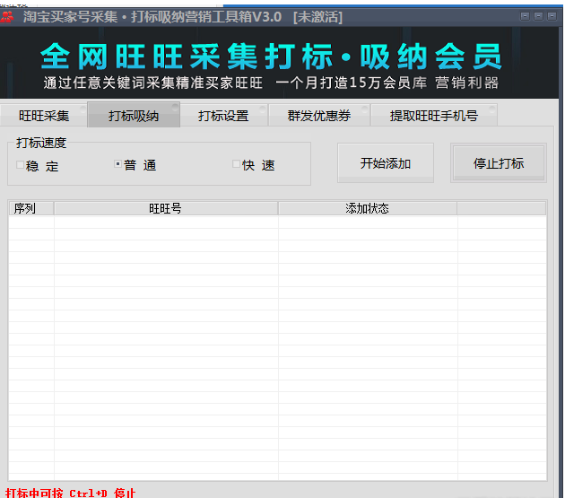Open the 提取旺旺手机号 tab
The image size is (565, 498).
click(434, 116)
